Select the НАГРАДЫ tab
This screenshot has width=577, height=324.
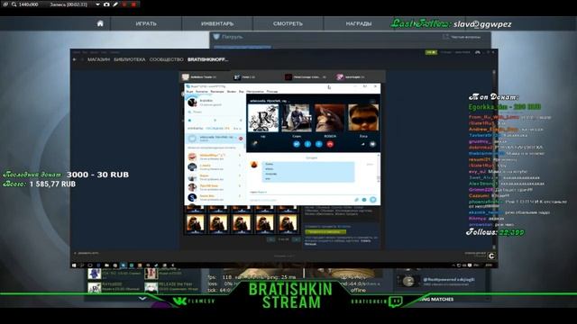click(359, 23)
